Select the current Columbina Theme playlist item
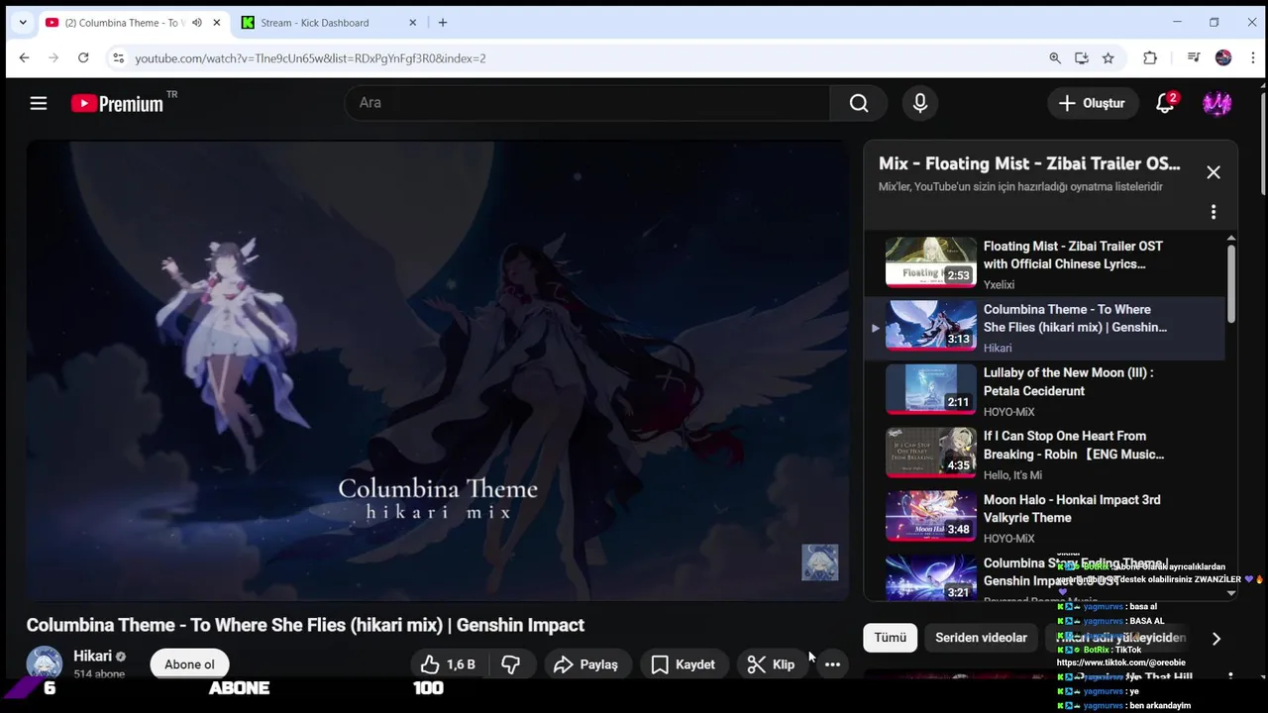 [1044, 328]
